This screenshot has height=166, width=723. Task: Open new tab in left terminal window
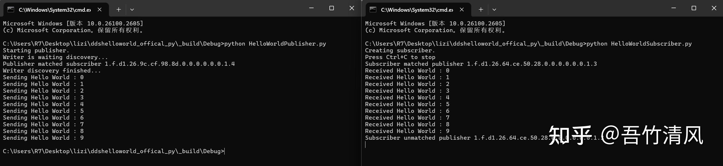coord(119,10)
